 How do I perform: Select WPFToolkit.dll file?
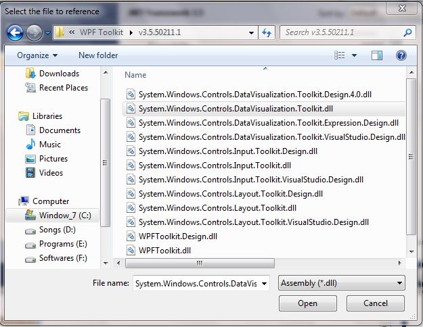[158, 251]
